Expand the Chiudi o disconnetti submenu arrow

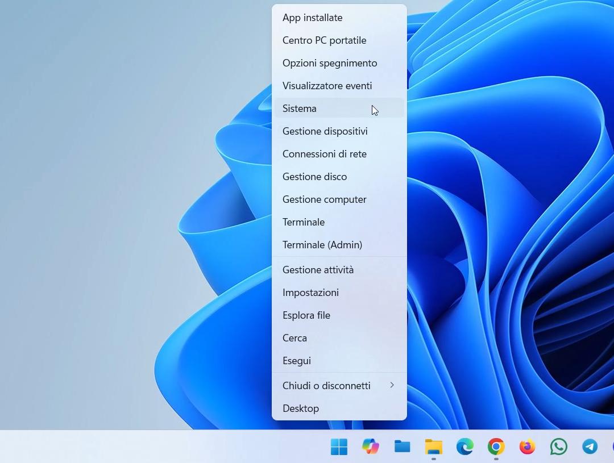tap(392, 385)
